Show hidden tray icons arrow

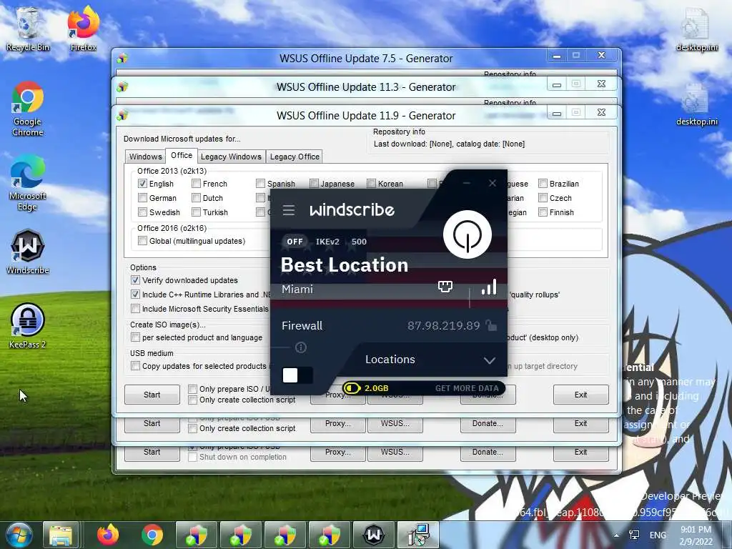[616, 535]
